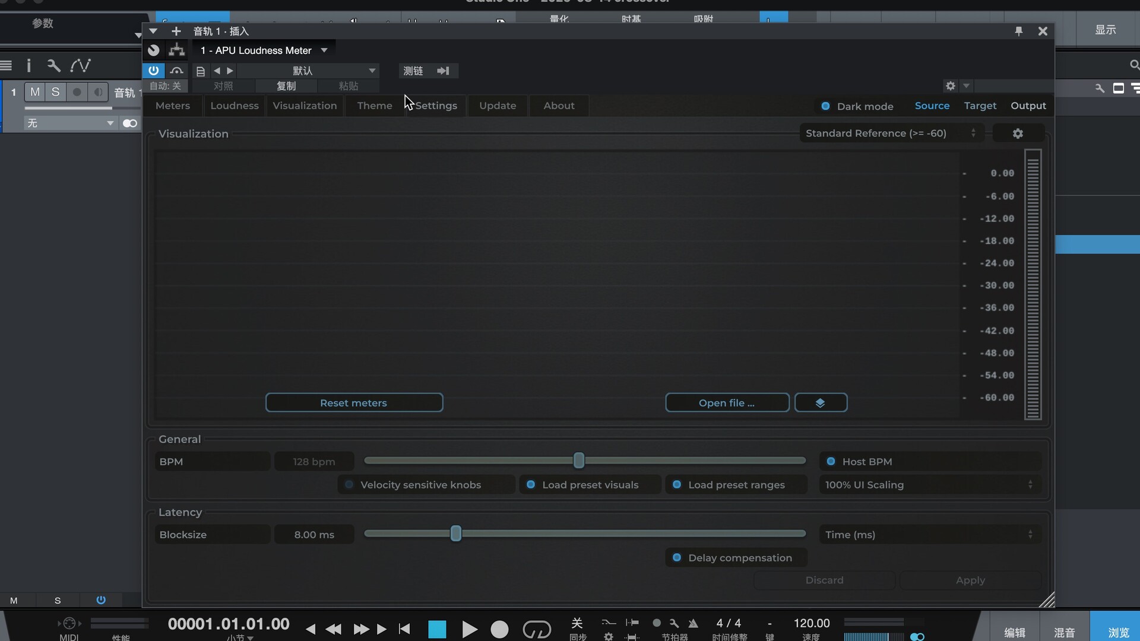Image resolution: width=1140 pixels, height=641 pixels.
Task: Click the bypass arc icon
Action: tap(176, 71)
